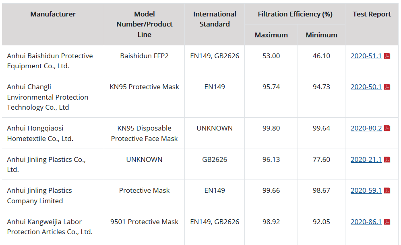Click the Manufacturer column header
The height and width of the screenshot is (245, 401).
click(x=53, y=14)
